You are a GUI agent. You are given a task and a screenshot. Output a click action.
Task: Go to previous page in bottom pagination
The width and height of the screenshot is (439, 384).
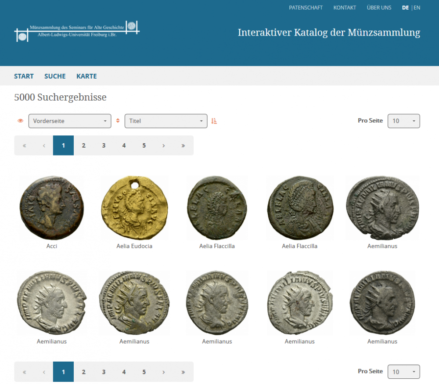44,372
